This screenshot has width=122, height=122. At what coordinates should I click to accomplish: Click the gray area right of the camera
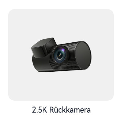(103, 55)
